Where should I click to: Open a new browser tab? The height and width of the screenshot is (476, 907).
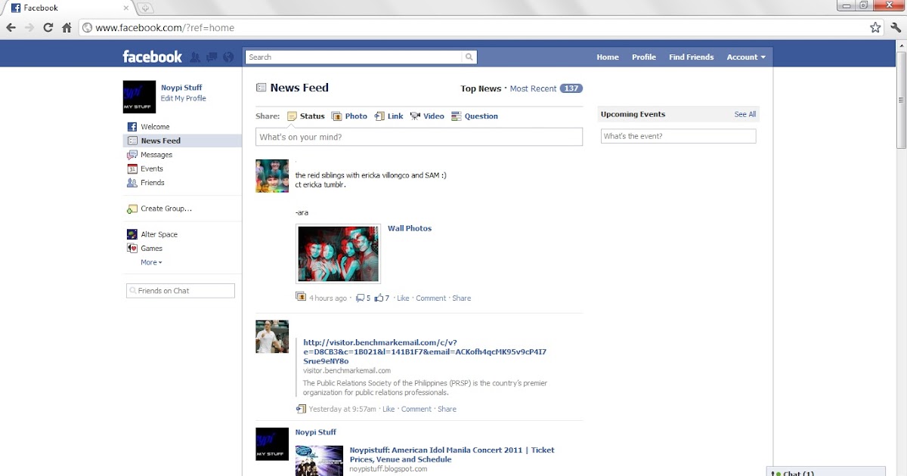145,8
